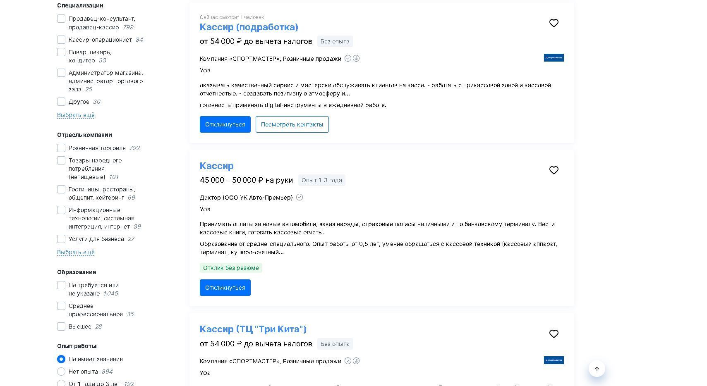Image resolution: width=707 pixels, height=386 pixels.
Task: Click the employer badge icon in the Три Кита card
Action: point(356,361)
